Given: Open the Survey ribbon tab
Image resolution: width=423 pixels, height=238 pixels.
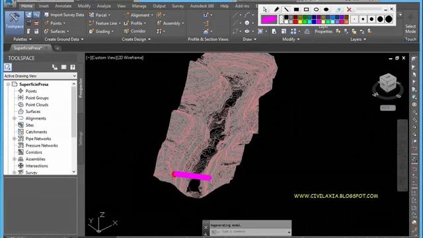Looking at the screenshot, I should (x=178, y=6).
